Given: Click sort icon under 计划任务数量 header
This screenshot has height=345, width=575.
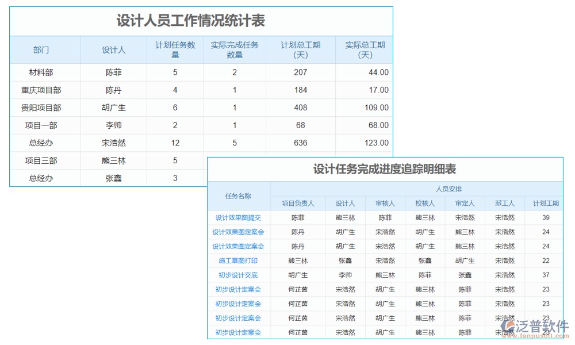Looking at the screenshot, I should point(175,50).
